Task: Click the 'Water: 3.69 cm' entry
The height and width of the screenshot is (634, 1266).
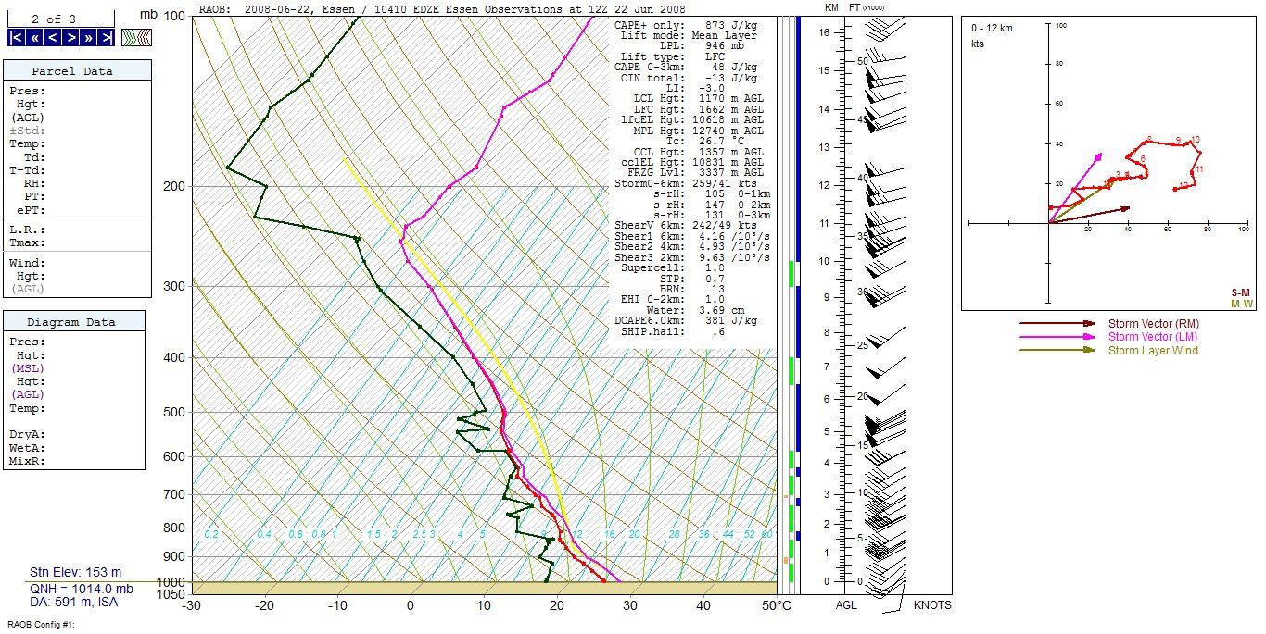Action: [695, 310]
